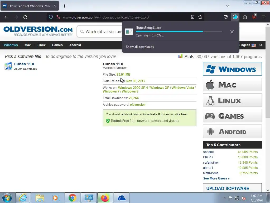Image resolution: width=270 pixels, height=203 pixels.
Task: Click the UPLOAD SOFTWARE button
Action: pos(232,188)
